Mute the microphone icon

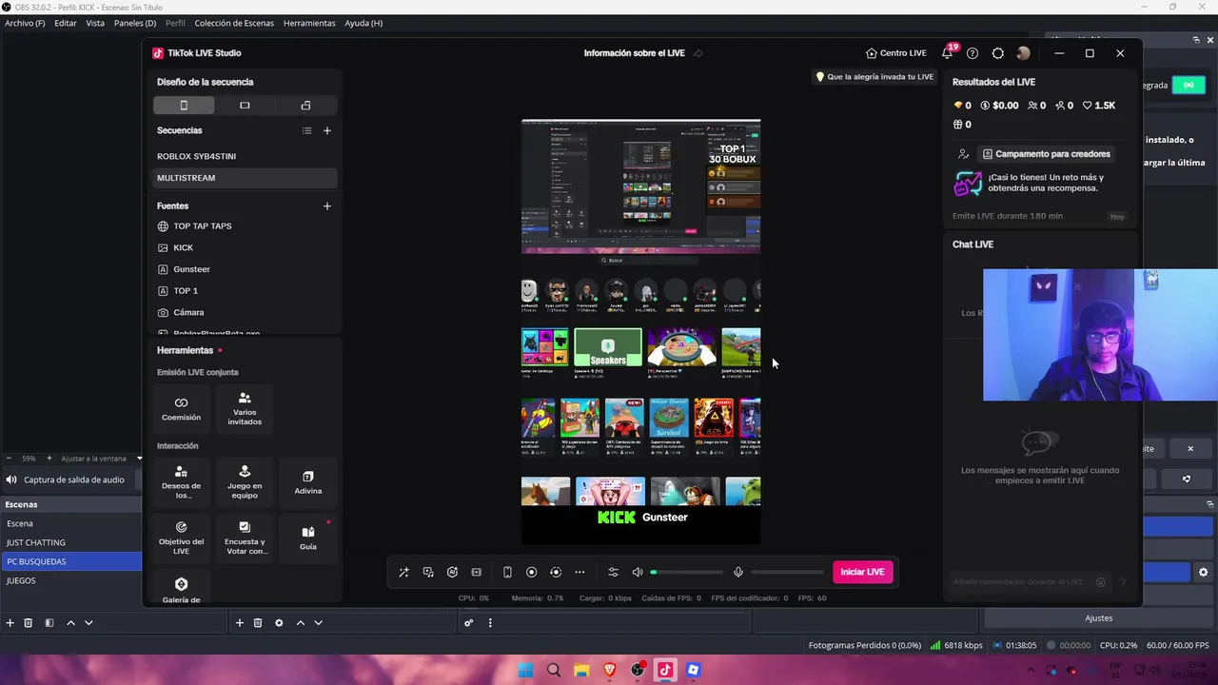737,572
